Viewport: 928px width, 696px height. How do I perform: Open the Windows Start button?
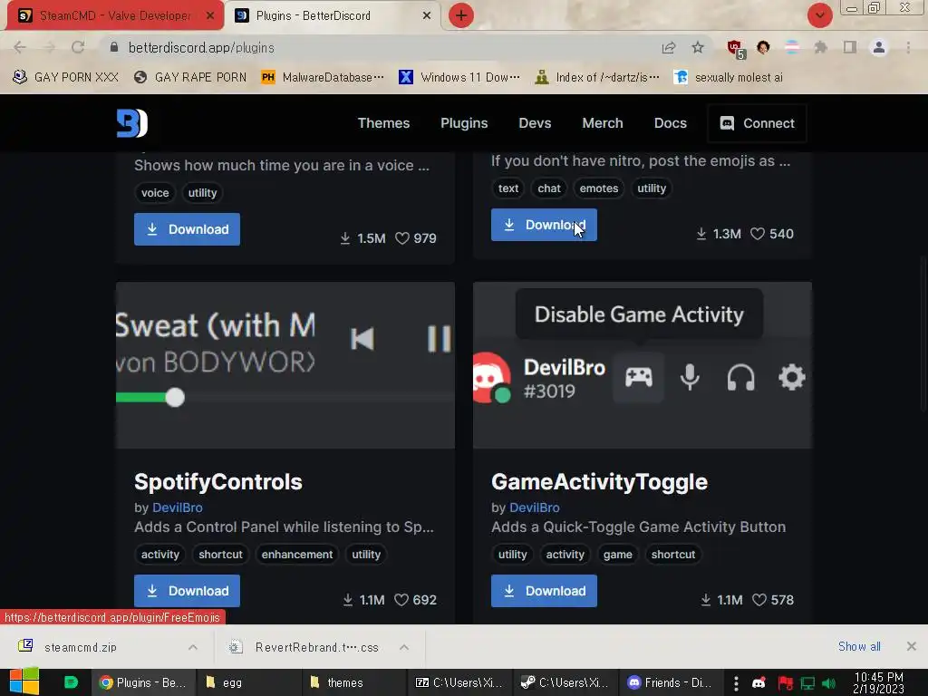(24, 682)
